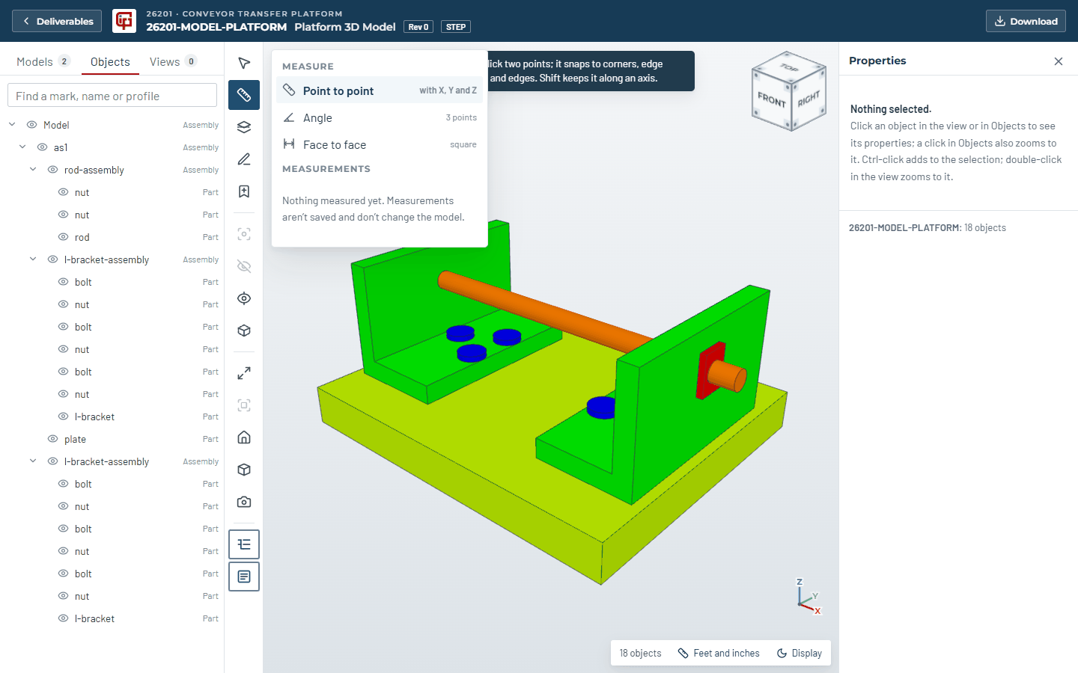Choose Face to face measurement
Viewport: 1078px width, 673px height.
tap(380, 144)
